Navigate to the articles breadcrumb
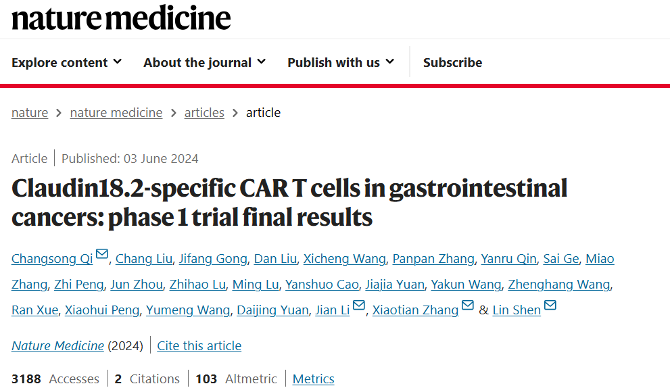 pyautogui.click(x=204, y=112)
